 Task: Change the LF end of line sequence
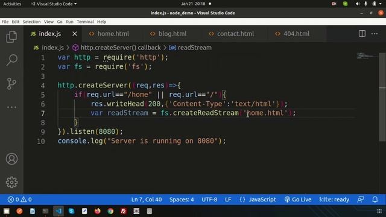pos(228,200)
